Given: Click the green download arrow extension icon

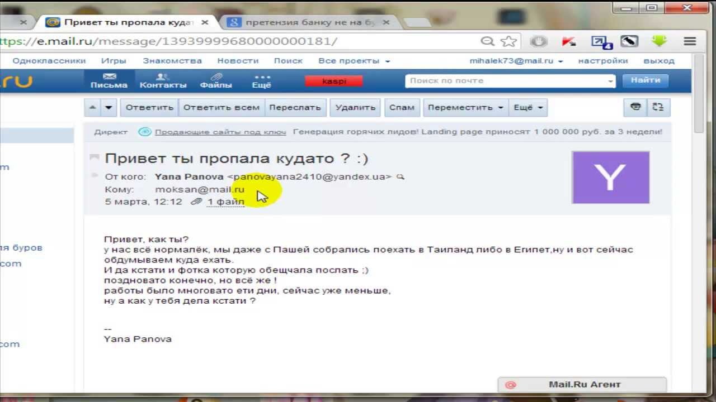Looking at the screenshot, I should (x=660, y=41).
